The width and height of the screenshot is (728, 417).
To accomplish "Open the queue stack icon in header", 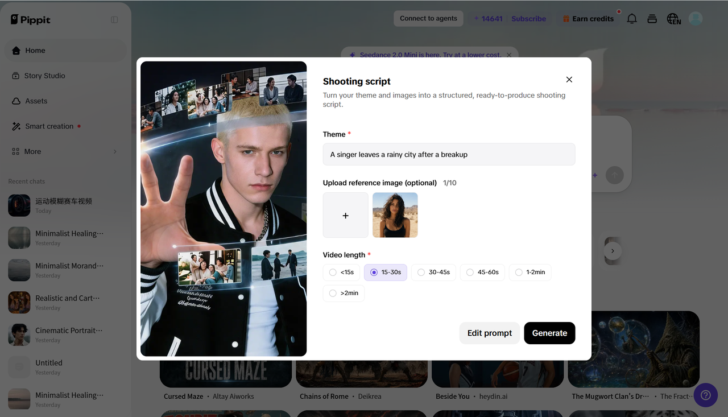I will pos(652,19).
